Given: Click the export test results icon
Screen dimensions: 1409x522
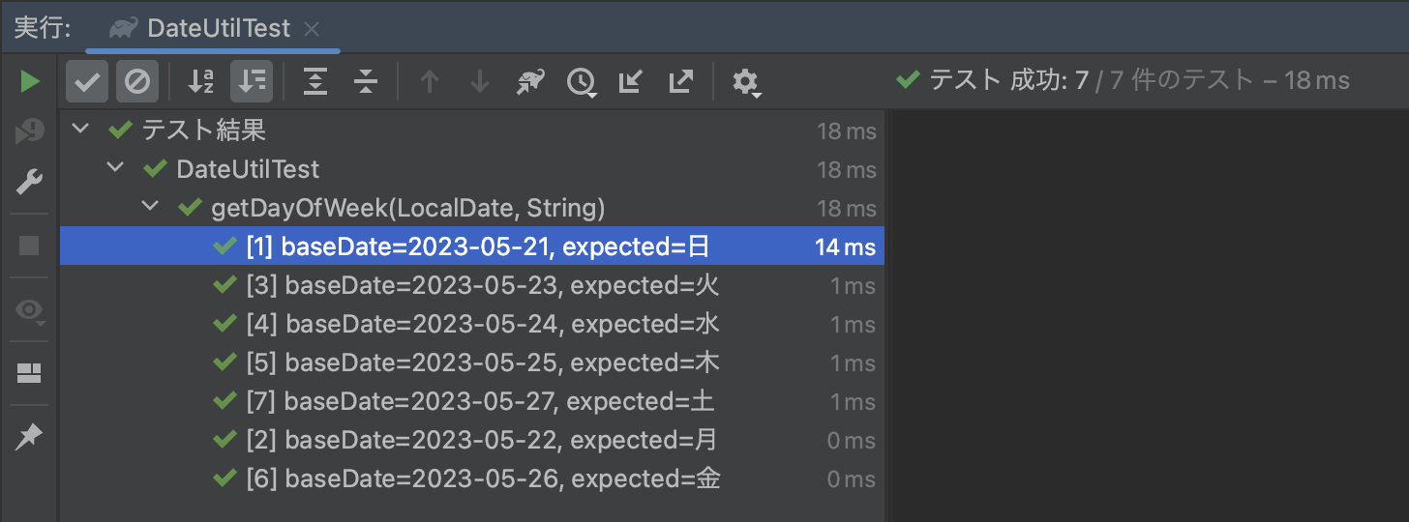Looking at the screenshot, I should click(680, 82).
